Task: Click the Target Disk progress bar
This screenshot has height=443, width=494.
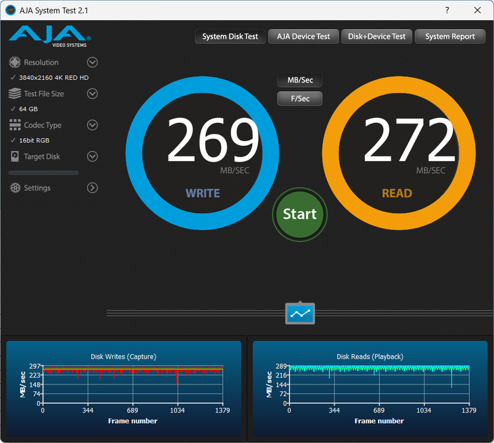Action: pyautogui.click(x=44, y=173)
